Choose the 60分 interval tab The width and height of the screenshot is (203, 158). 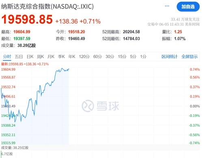[97, 56]
